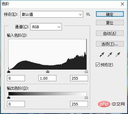The height and width of the screenshot is (114, 128).
Task: Click the input highlight white slider triangle
Action: [x=86, y=71]
